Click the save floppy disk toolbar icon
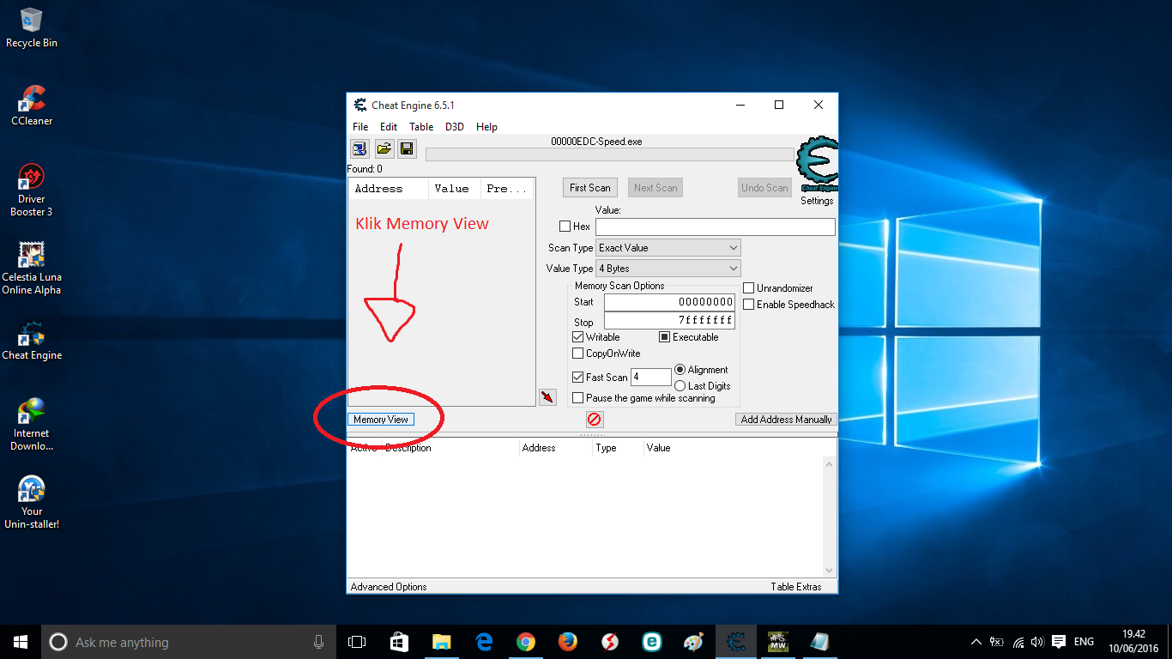Image resolution: width=1172 pixels, height=659 pixels. click(407, 149)
